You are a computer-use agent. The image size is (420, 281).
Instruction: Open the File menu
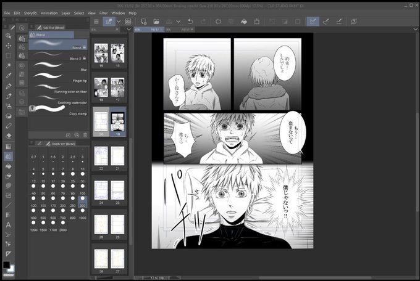click(7, 13)
